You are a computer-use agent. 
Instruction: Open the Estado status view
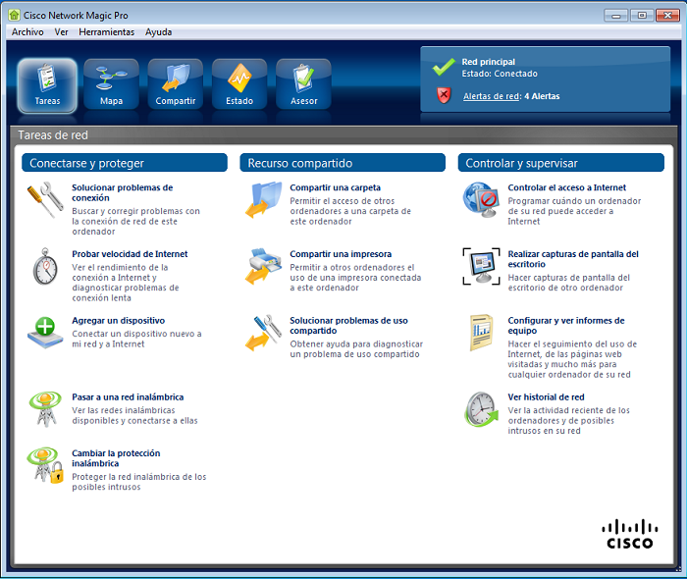pos(239,84)
